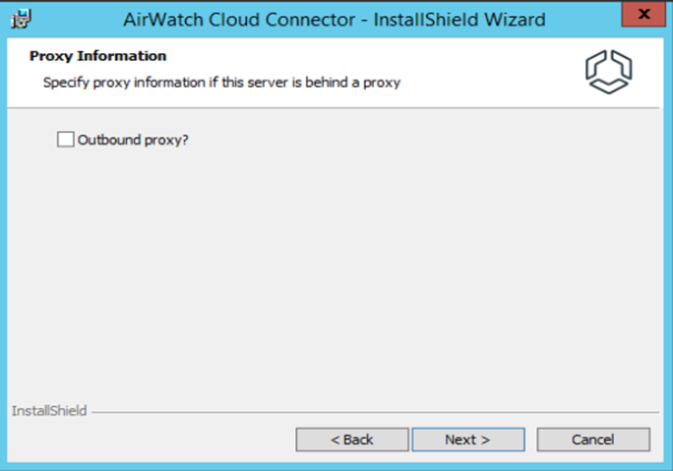Cancel the AirWatch installation

593,440
